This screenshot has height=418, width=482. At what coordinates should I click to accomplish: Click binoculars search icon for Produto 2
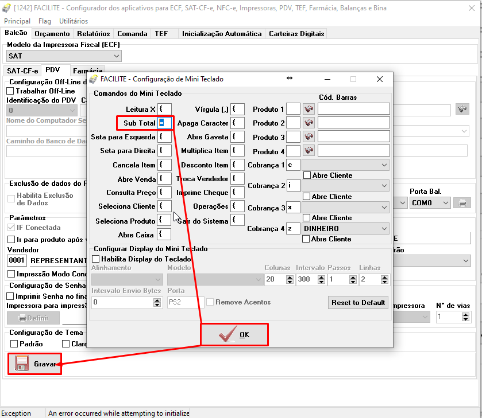point(309,123)
